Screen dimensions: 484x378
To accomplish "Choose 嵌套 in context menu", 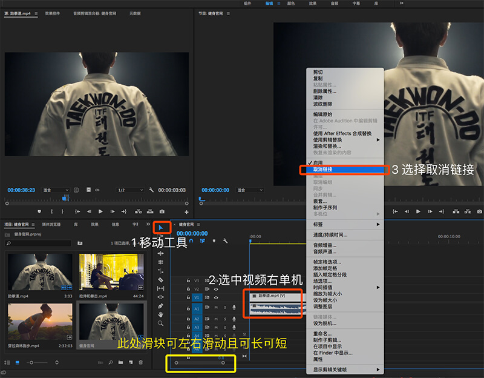I will pyautogui.click(x=345, y=201).
